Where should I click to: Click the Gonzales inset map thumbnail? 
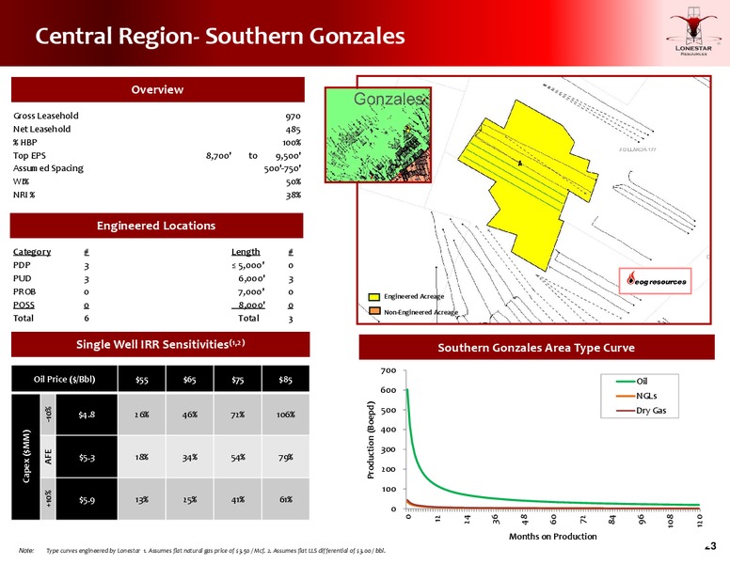coord(378,135)
